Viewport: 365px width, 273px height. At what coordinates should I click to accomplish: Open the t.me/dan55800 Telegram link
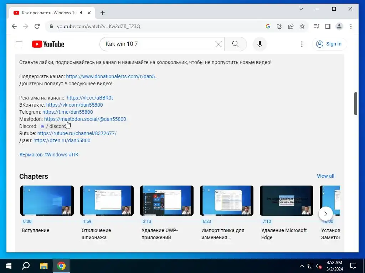pos(67,112)
